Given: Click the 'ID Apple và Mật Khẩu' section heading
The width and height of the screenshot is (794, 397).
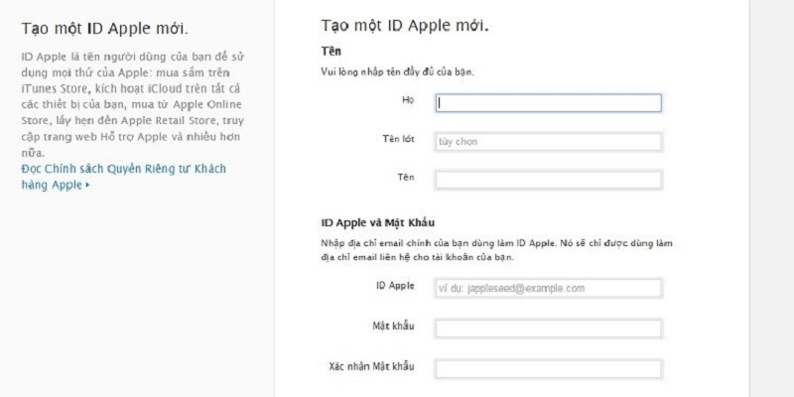Looking at the screenshot, I should pos(378,222).
